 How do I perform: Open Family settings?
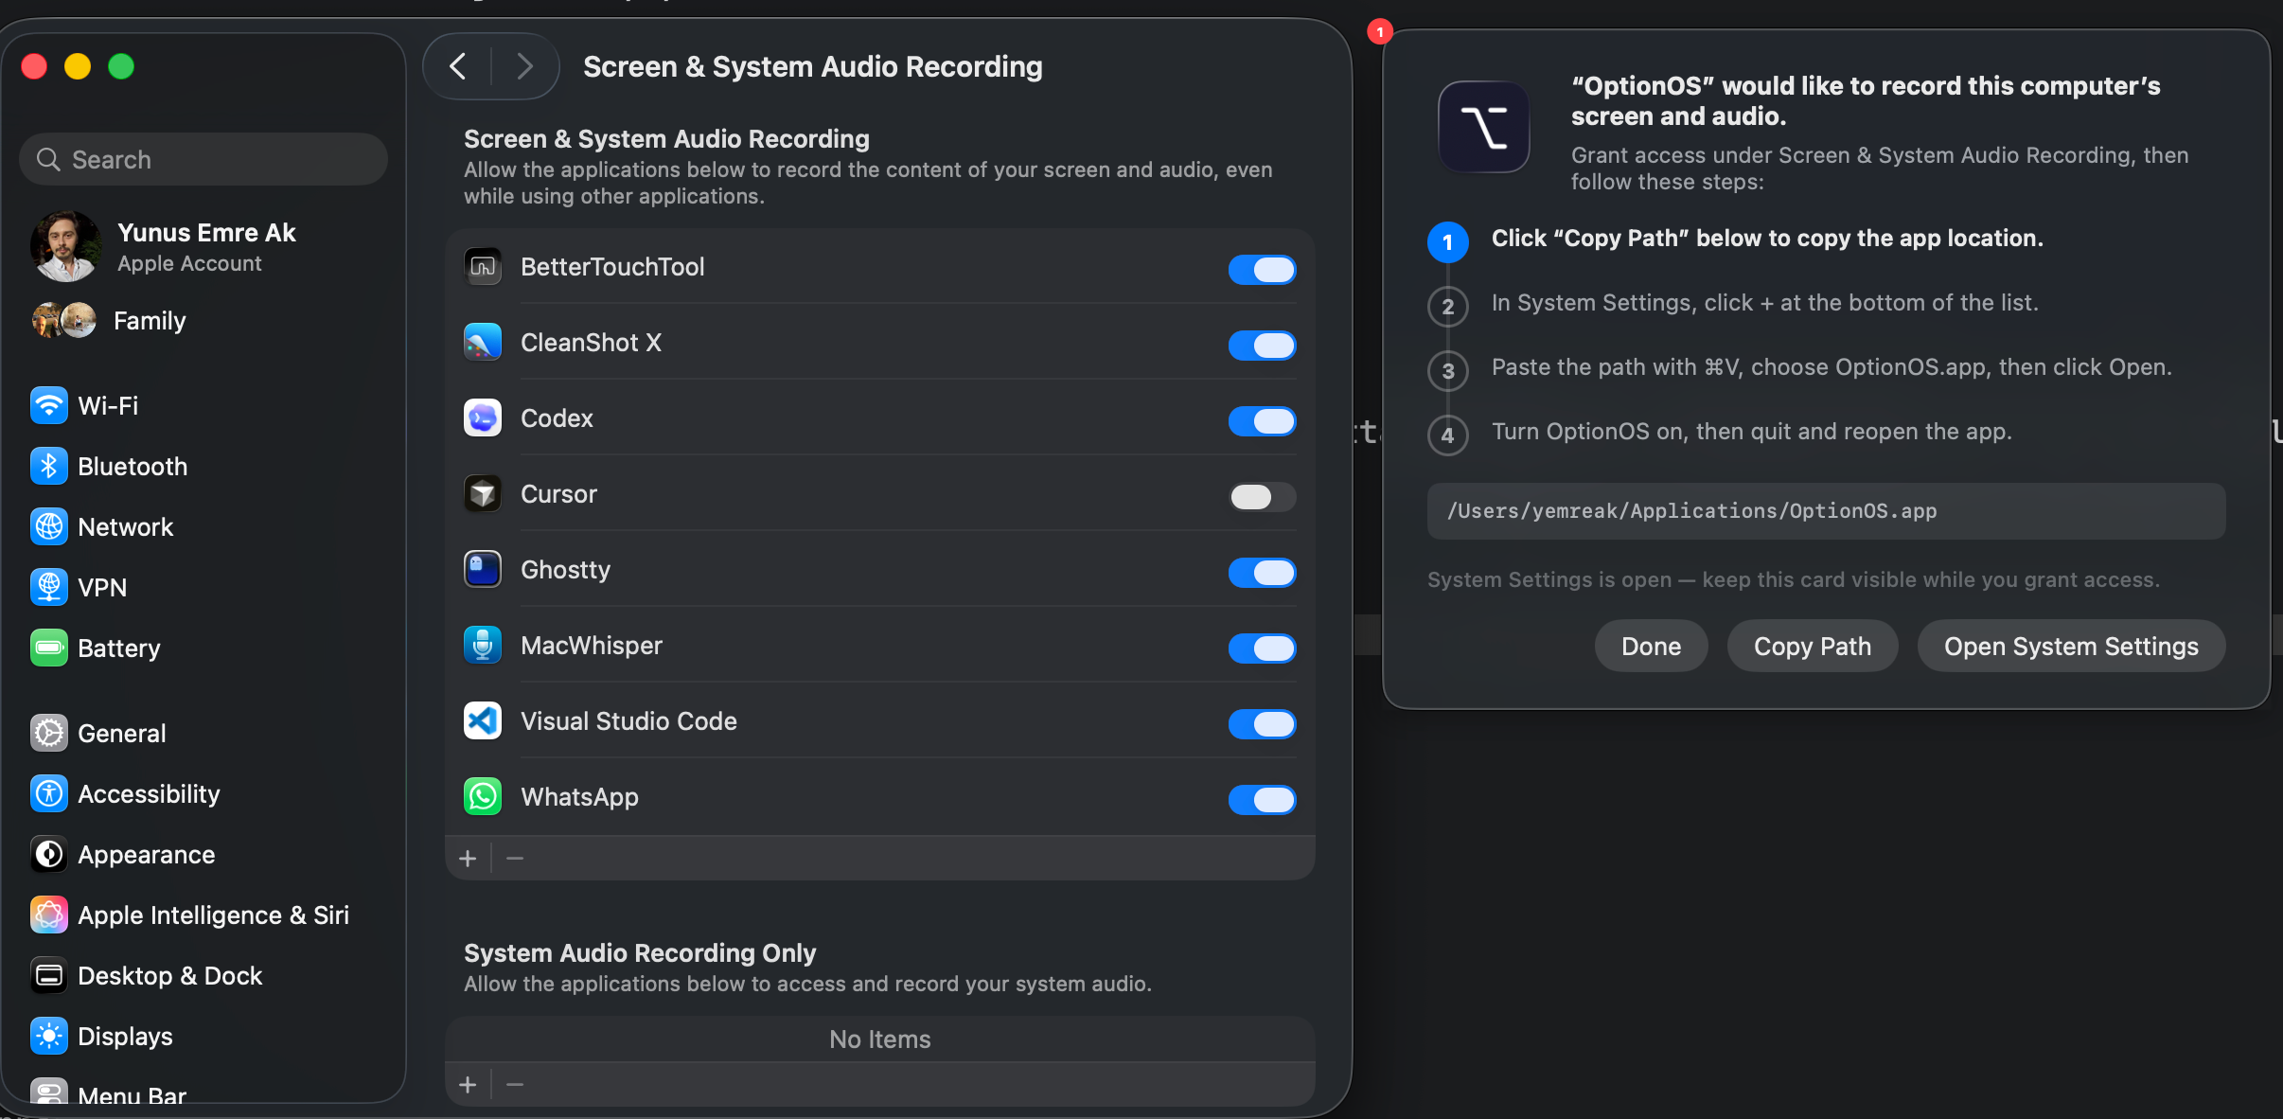pos(204,321)
